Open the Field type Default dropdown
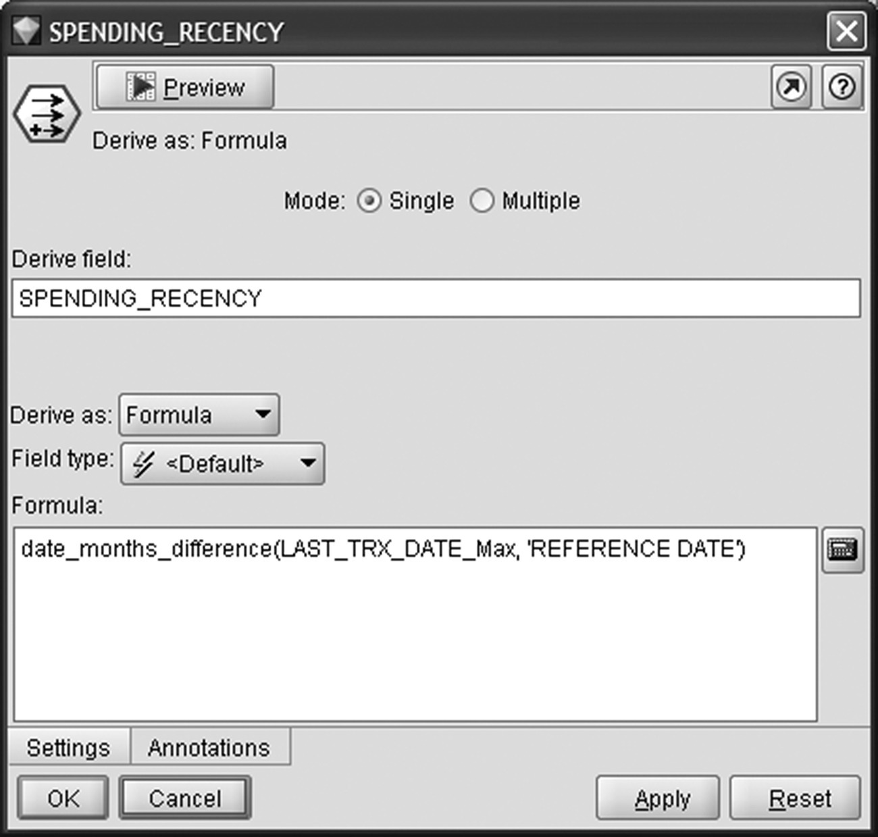The height and width of the screenshot is (837, 878). (x=222, y=463)
